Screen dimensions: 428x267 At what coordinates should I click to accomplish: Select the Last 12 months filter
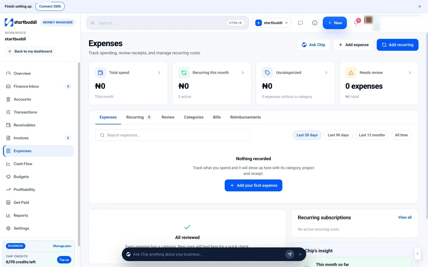click(372, 135)
